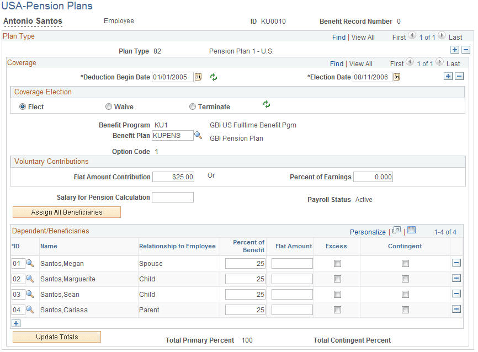Click the Update Totals button
The width and height of the screenshot is (478, 352).
56,337
